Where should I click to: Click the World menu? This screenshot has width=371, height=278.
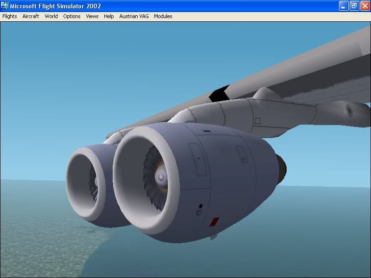point(51,16)
